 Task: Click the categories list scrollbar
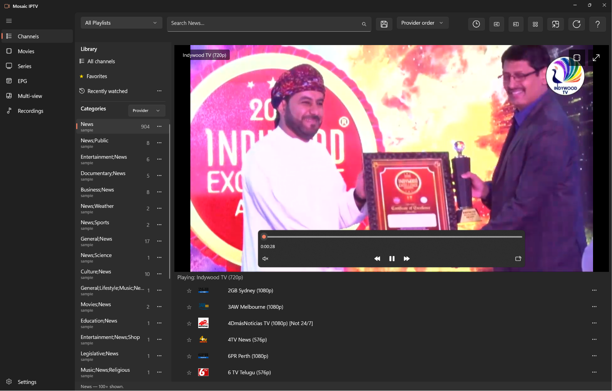[170, 201]
